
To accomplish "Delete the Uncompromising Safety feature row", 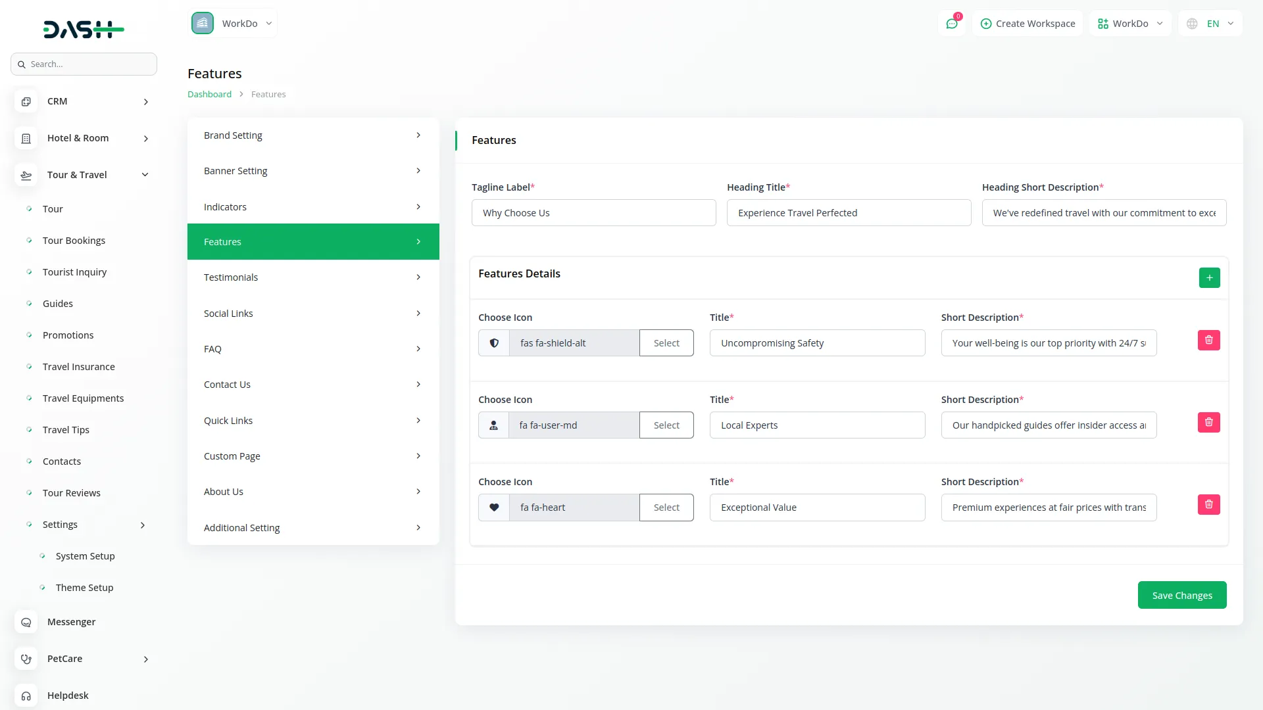I will (x=1208, y=341).
